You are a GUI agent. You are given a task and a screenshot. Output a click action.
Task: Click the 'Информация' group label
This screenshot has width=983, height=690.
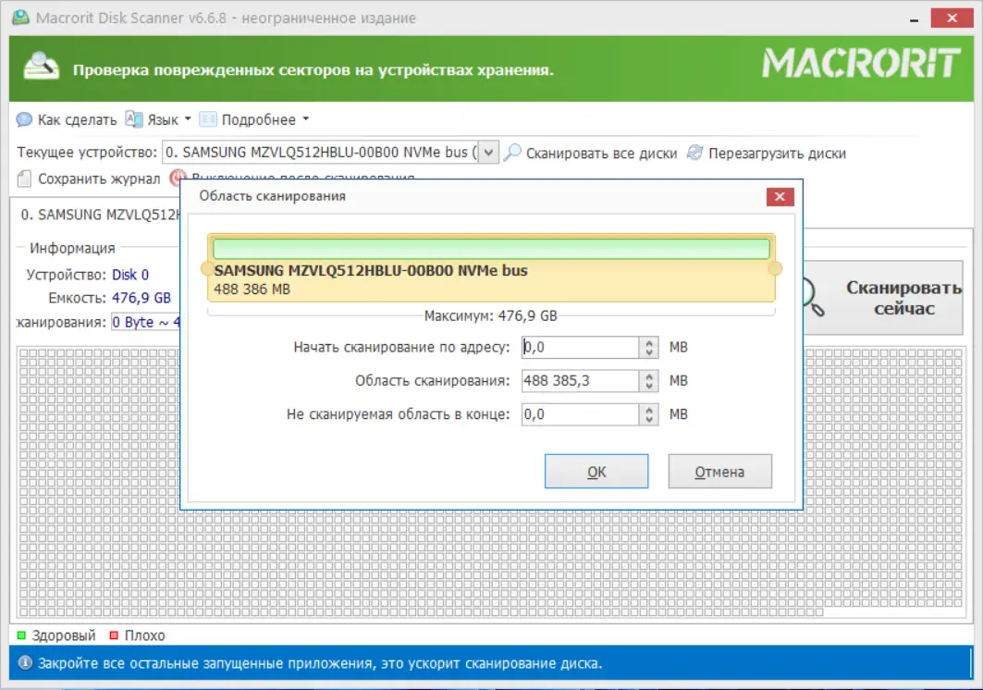72,248
